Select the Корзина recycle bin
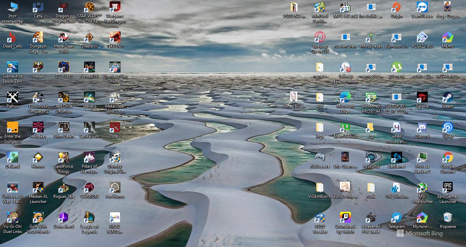The height and width of the screenshot is (247, 466). tap(448, 220)
